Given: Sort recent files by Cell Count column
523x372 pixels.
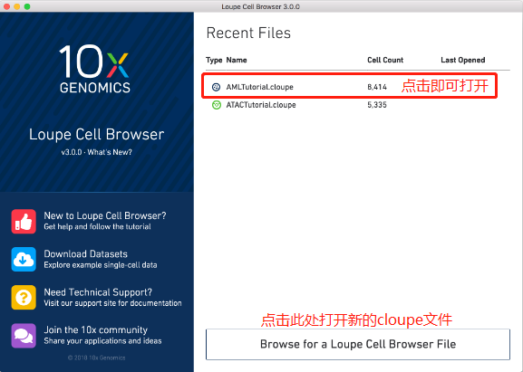Looking at the screenshot, I should [x=385, y=60].
